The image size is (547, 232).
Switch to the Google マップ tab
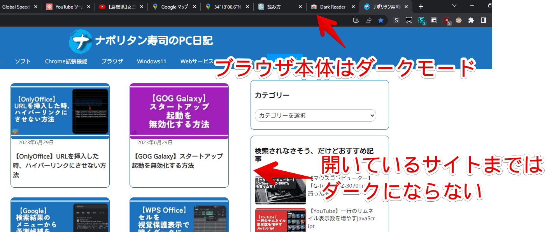pos(174,7)
